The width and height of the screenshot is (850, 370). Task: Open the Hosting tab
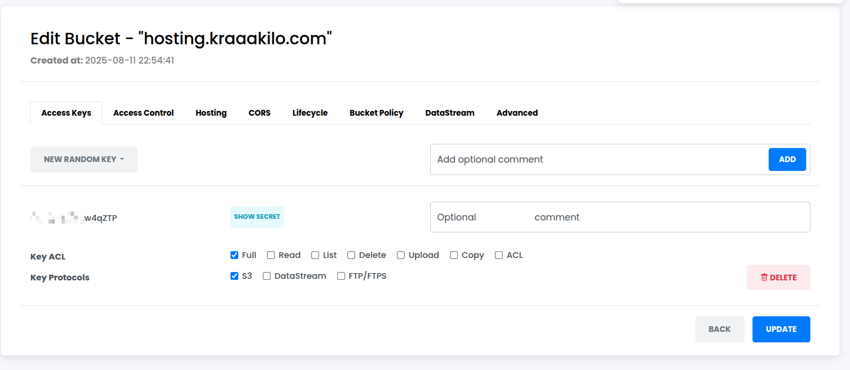click(211, 113)
